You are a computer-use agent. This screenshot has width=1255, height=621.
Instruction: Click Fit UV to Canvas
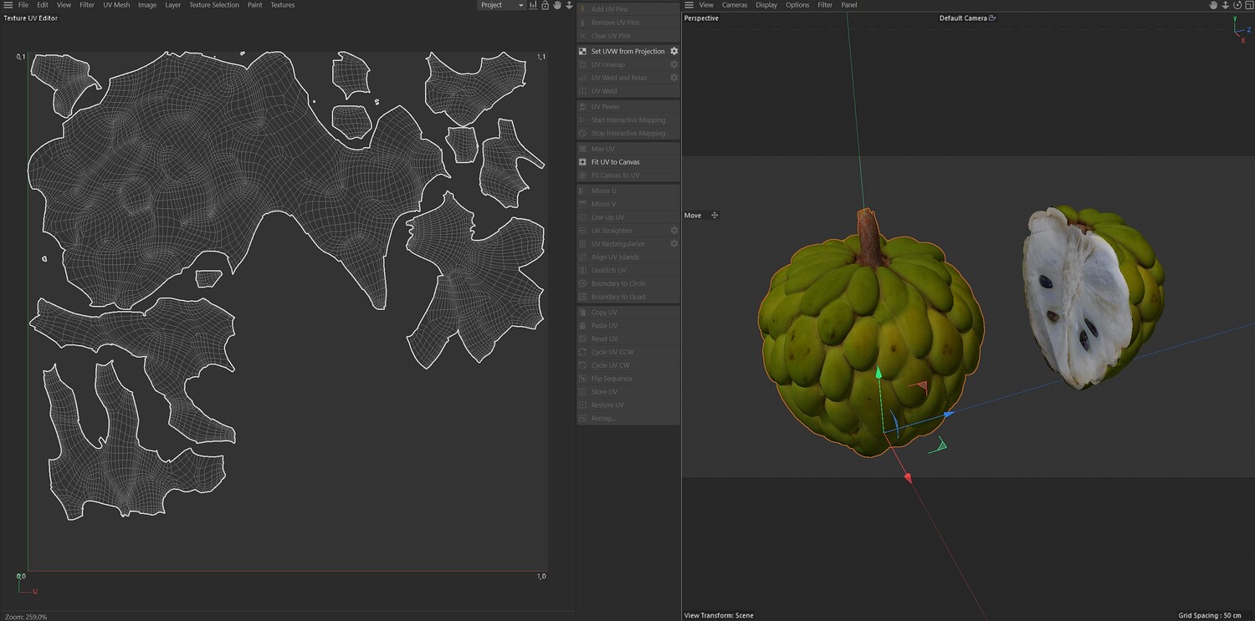coord(627,162)
